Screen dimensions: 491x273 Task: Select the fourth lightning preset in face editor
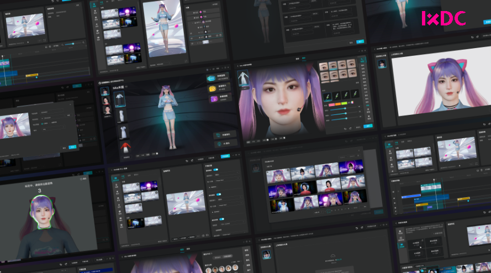[x=355, y=93]
